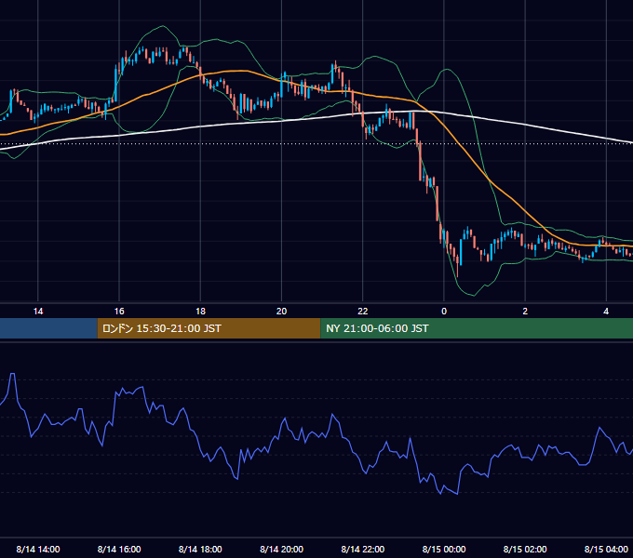
Task: Click the 8/14 14:00 date label
Action: pos(38,549)
